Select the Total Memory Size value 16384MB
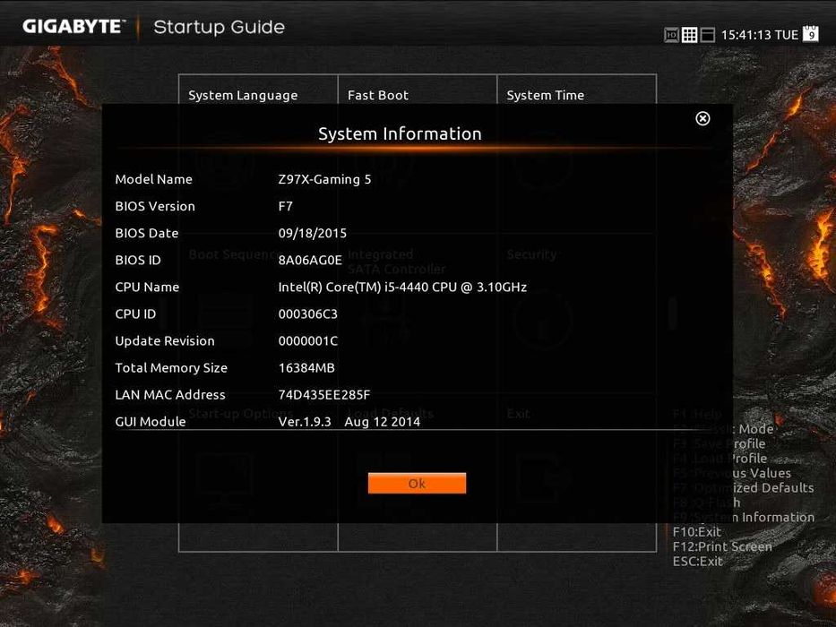Viewport: 836px width, 627px height. (306, 368)
